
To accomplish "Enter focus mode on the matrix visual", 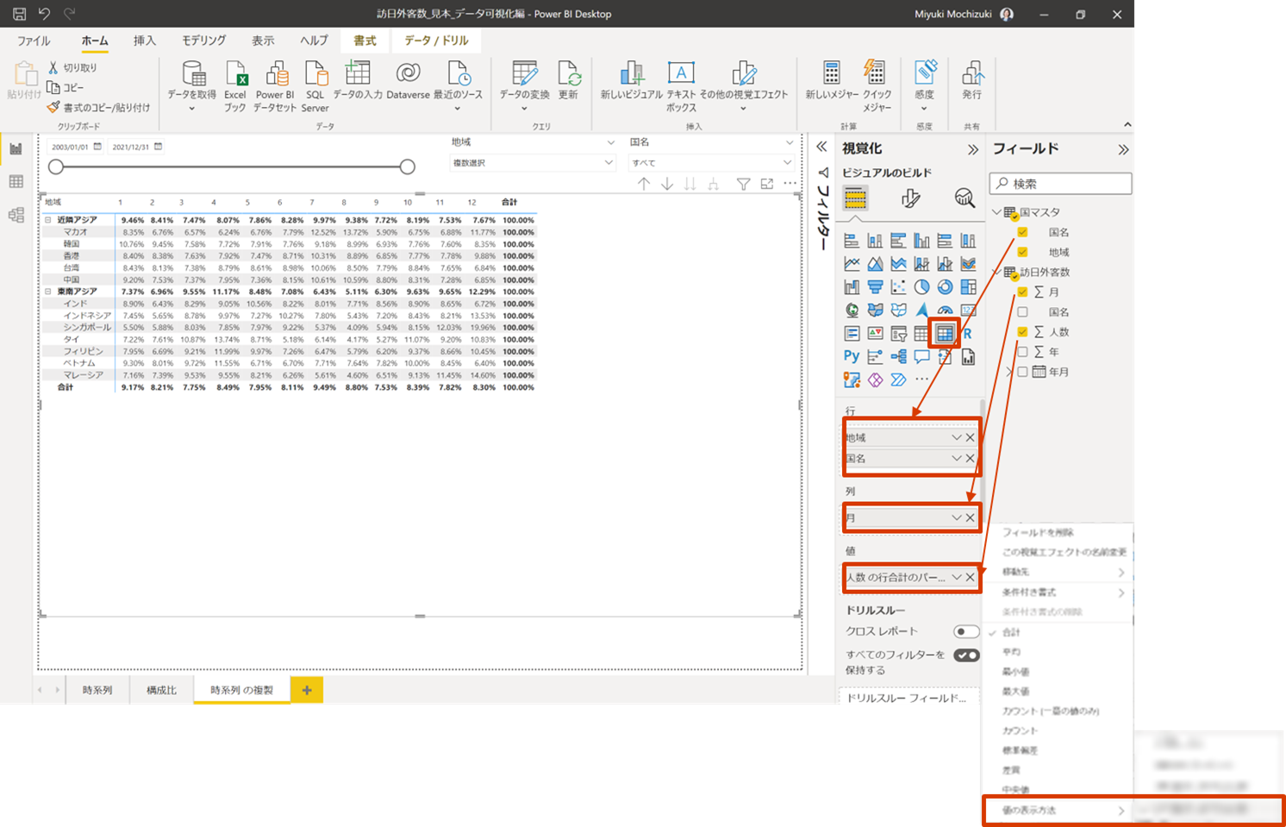I will tap(767, 184).
